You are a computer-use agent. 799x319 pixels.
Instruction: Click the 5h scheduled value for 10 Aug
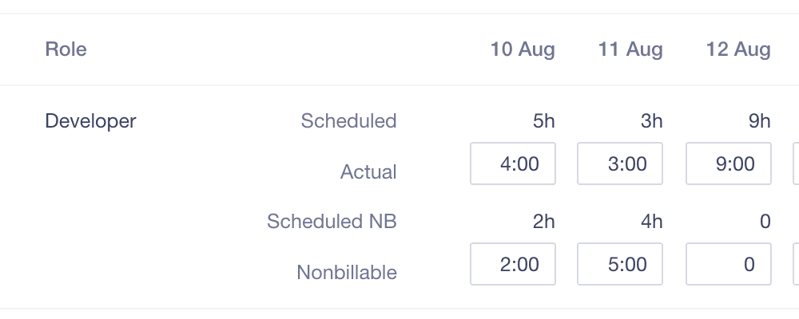pos(543,121)
